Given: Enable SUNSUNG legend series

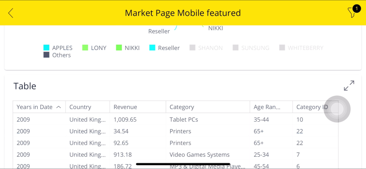Looking at the screenshot, I should (251, 48).
